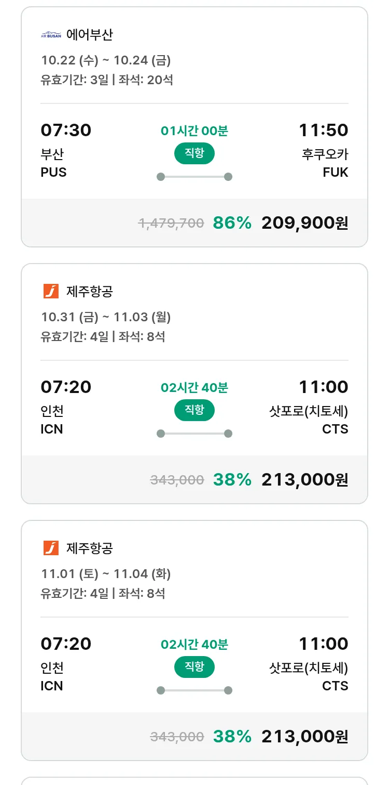
Task: Open the 10.22 (수) ~ 10.24 (금) date range
Action: click(106, 60)
